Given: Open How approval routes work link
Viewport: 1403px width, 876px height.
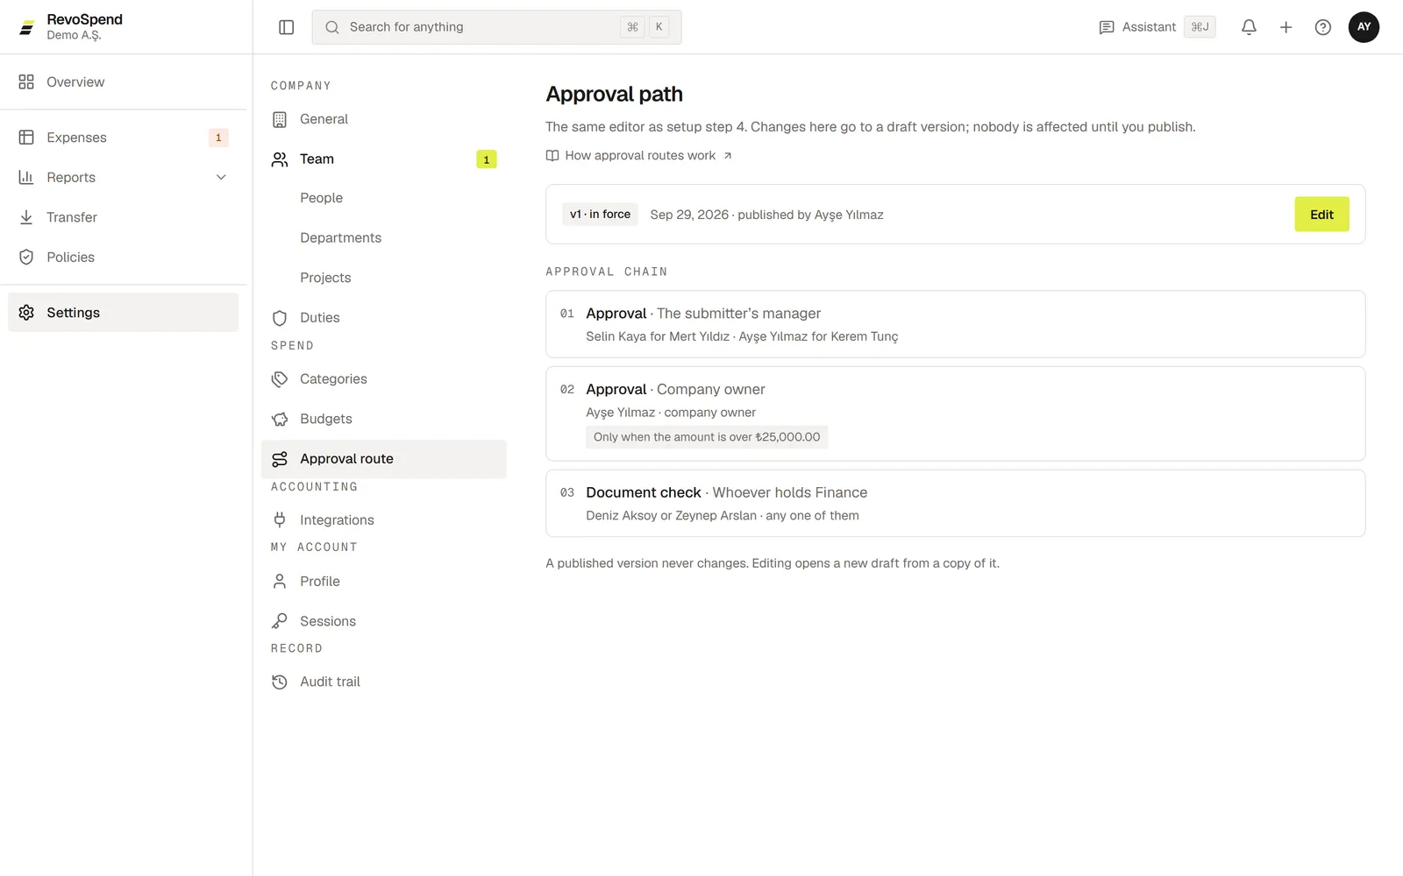Looking at the screenshot, I should [x=638, y=155].
